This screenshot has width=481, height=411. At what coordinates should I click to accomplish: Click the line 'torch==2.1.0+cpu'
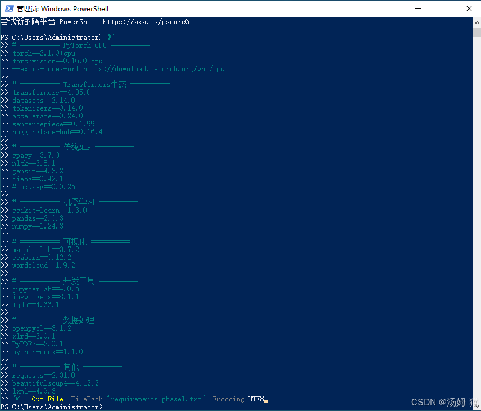tap(44, 53)
